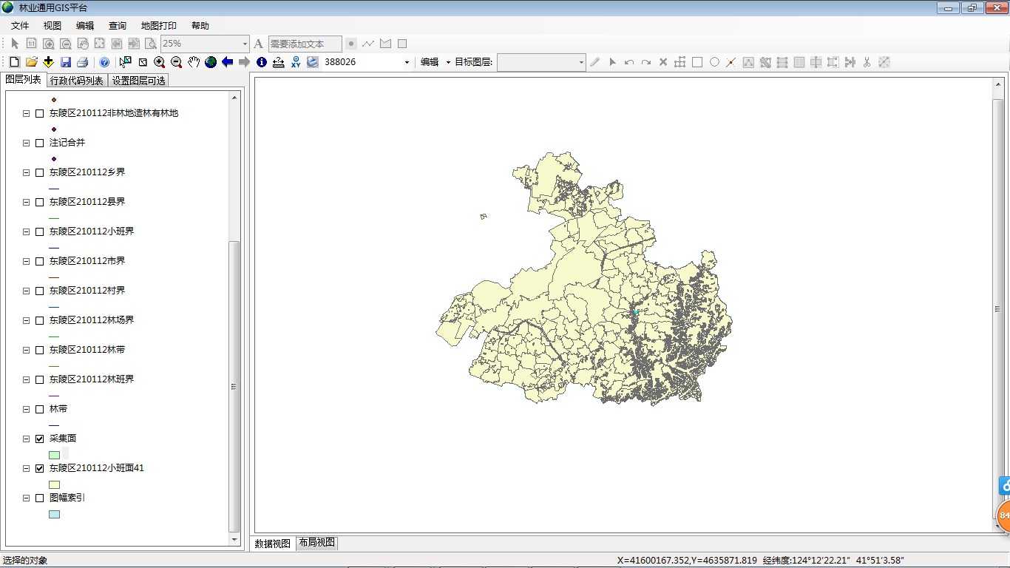Create a new map document icon

point(14,62)
